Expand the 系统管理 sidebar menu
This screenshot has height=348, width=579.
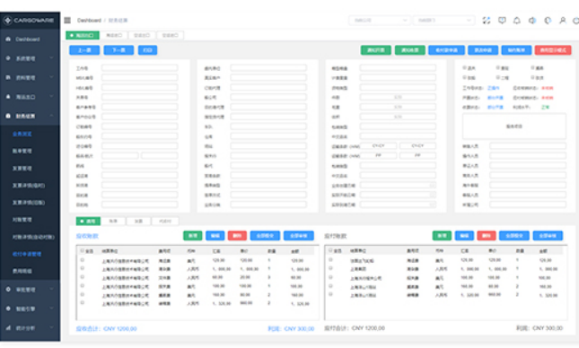tap(30, 58)
